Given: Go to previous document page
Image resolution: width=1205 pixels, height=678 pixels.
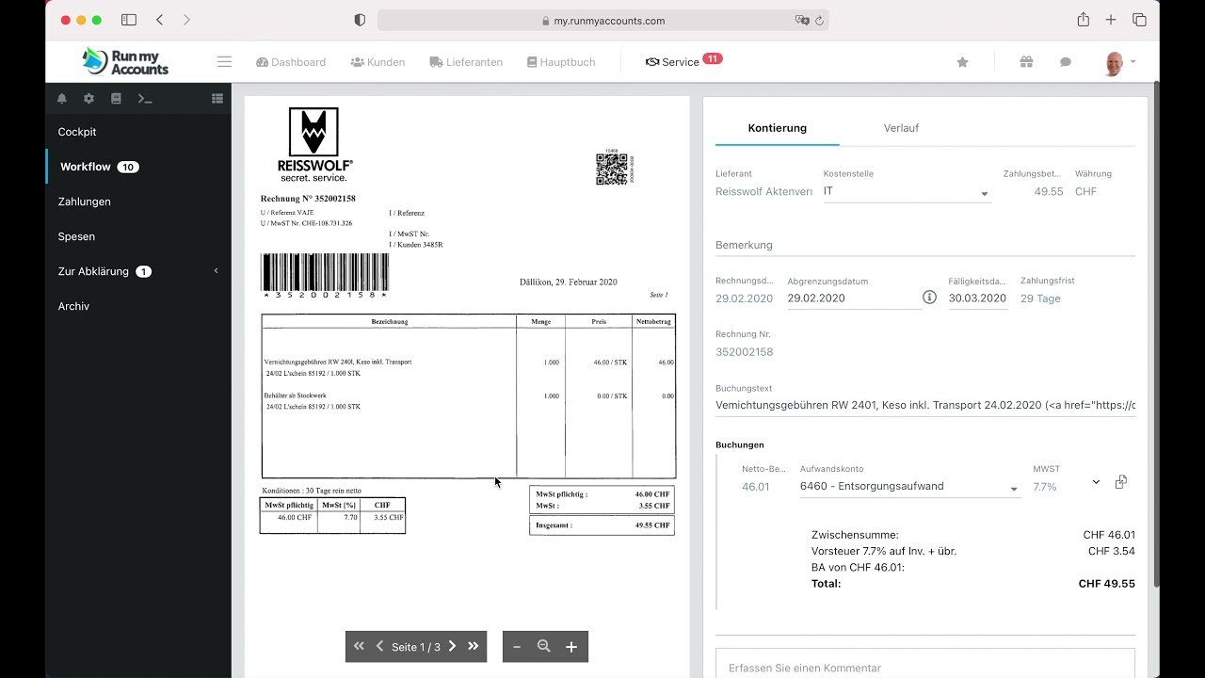Looking at the screenshot, I should 379,646.
